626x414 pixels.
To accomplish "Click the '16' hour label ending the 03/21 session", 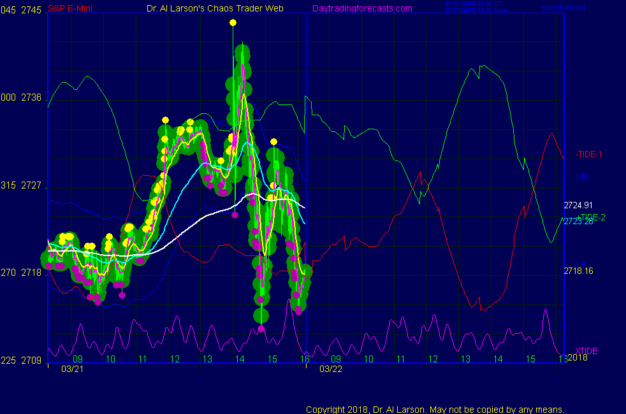I will pyautogui.click(x=305, y=359).
